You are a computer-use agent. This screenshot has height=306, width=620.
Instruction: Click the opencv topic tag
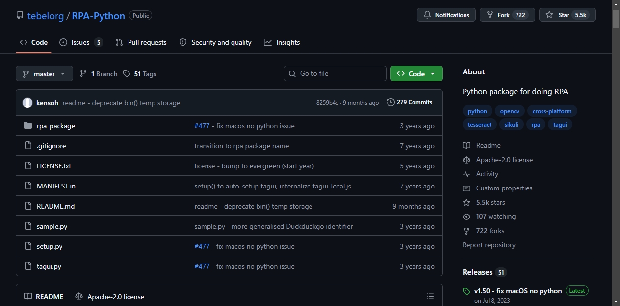point(510,111)
